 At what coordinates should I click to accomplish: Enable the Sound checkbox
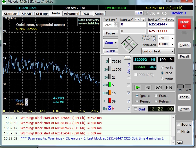pos(178,124)
